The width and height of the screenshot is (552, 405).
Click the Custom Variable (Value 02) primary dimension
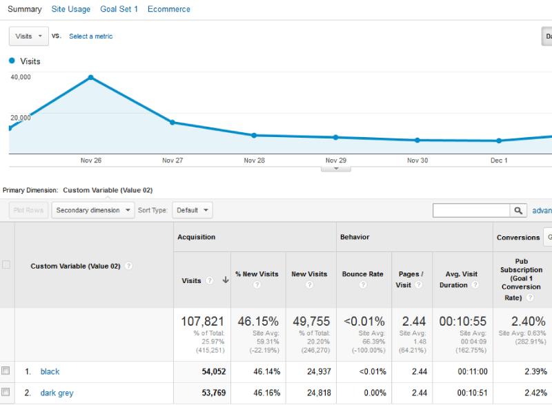tap(108, 190)
